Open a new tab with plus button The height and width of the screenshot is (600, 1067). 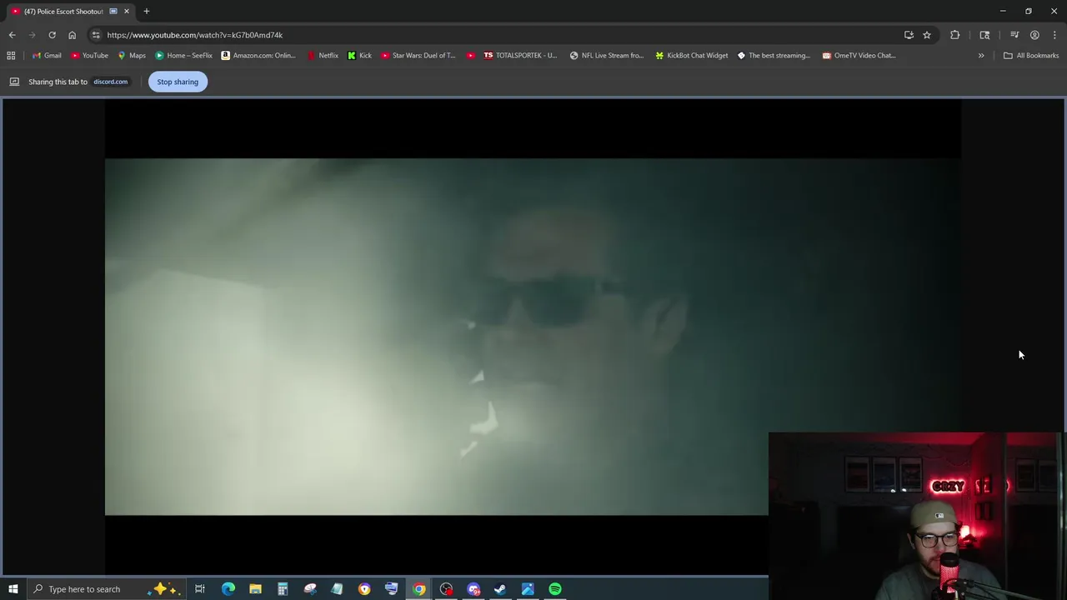(x=146, y=12)
